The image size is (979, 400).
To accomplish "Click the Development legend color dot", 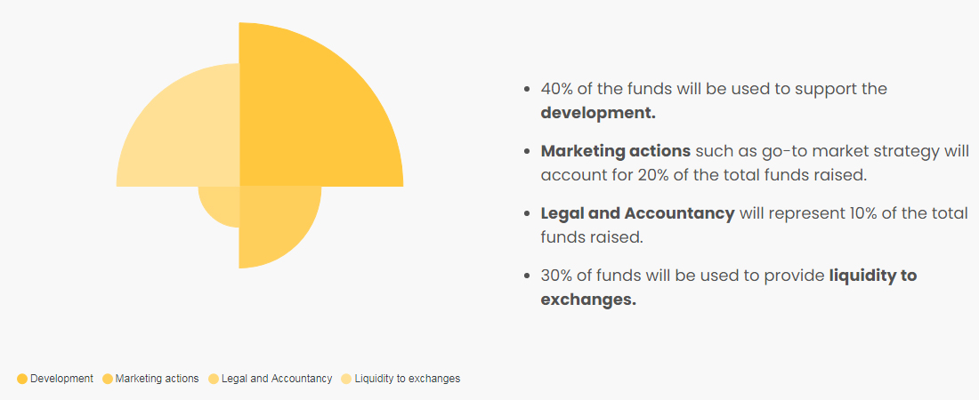I will tap(22, 379).
